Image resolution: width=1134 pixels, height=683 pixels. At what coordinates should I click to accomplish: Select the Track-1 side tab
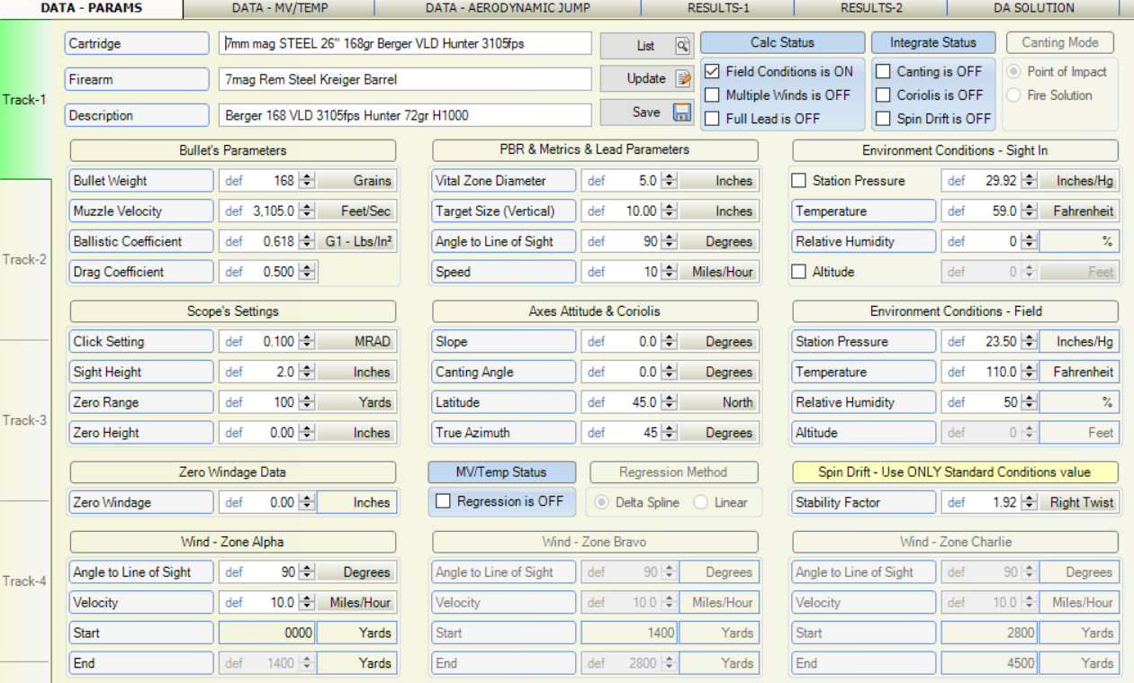click(24, 99)
